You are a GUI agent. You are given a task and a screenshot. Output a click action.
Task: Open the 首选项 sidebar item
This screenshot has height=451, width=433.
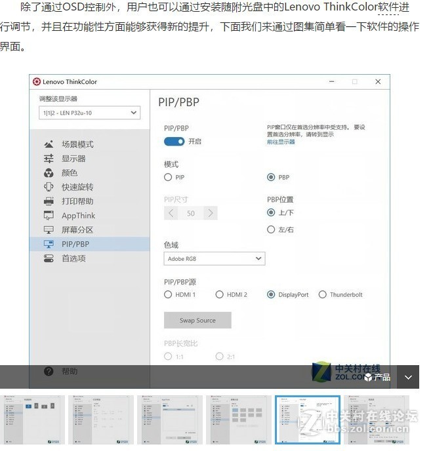(x=73, y=258)
